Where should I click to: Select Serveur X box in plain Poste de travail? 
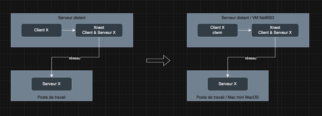[51, 84]
